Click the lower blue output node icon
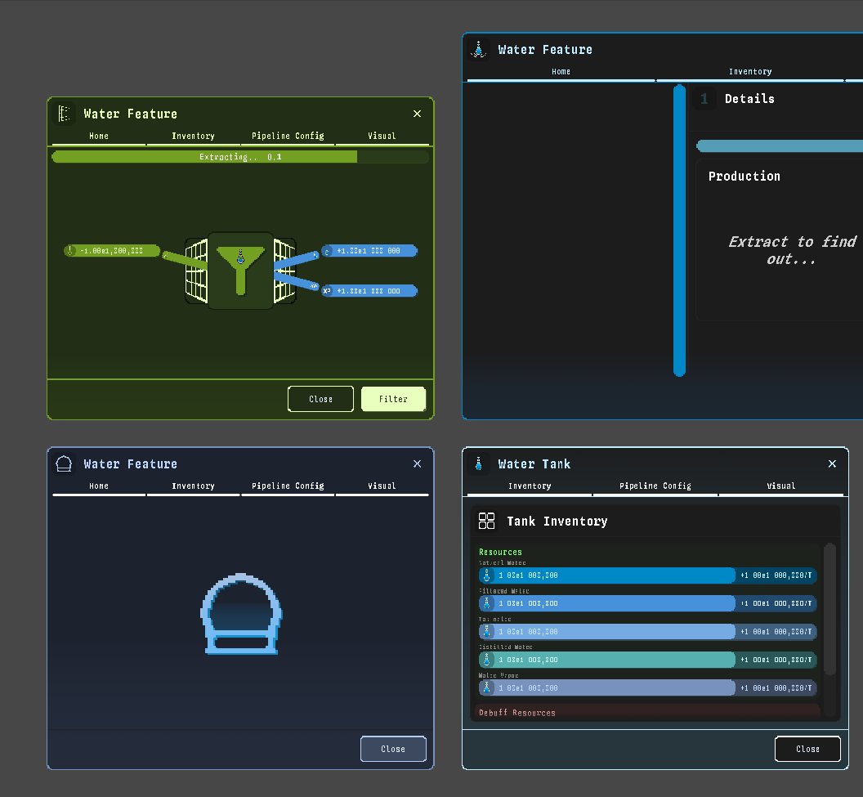This screenshot has width=863, height=797. click(327, 290)
